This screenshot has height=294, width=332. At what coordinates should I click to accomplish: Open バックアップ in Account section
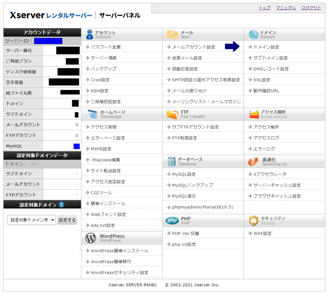pos(103,69)
